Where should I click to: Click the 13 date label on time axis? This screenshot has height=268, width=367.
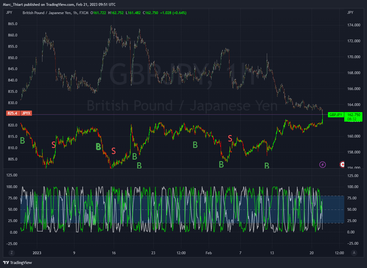tap(272, 253)
